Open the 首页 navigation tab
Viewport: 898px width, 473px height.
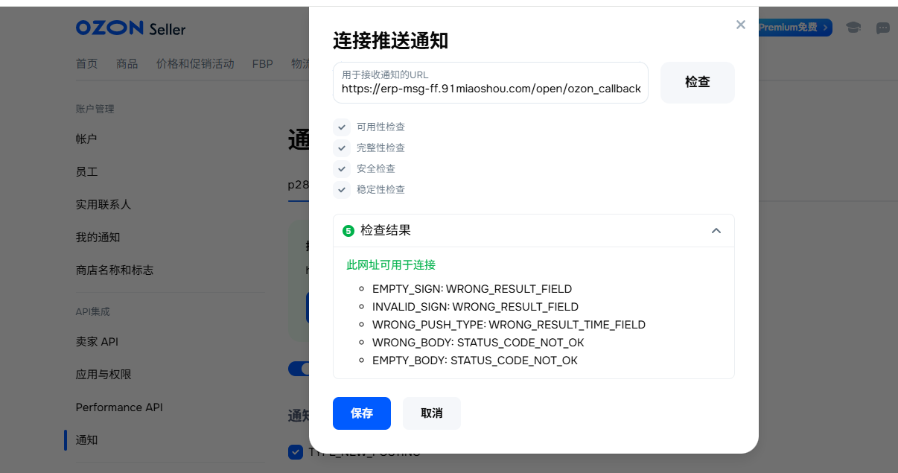(86, 64)
